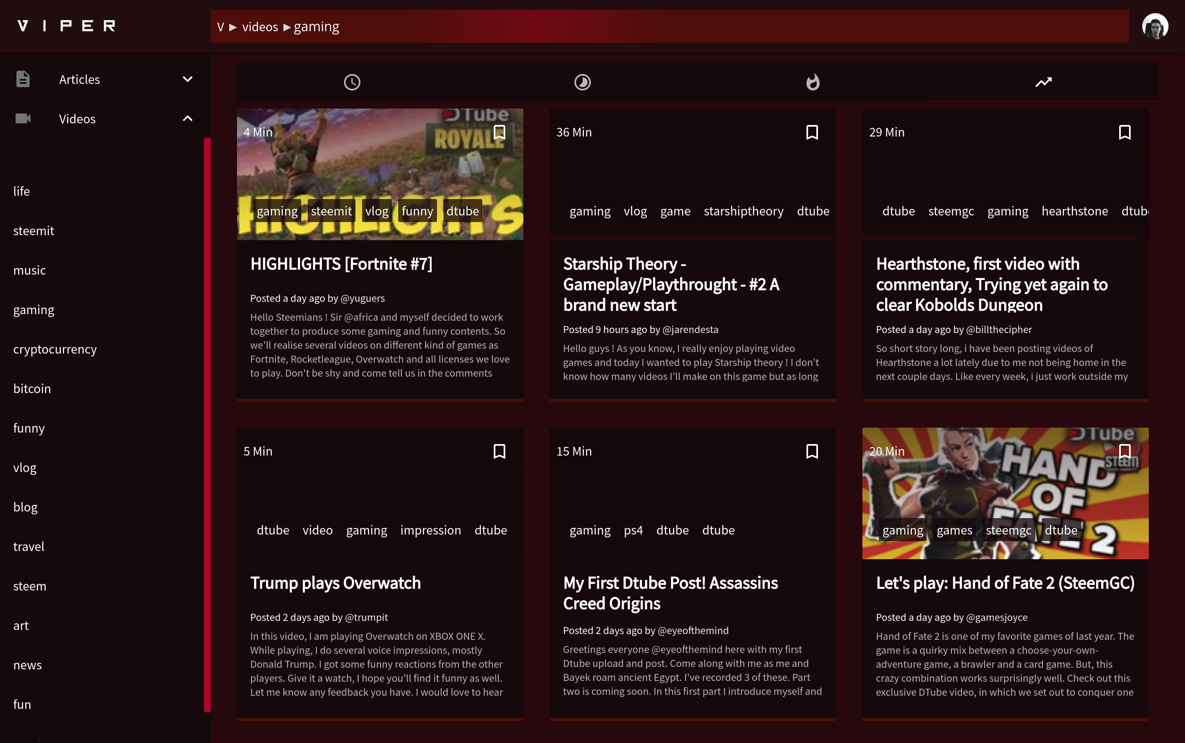Image resolution: width=1185 pixels, height=743 pixels.
Task: Select the bitcoin tag in sidebar
Action: (32, 389)
